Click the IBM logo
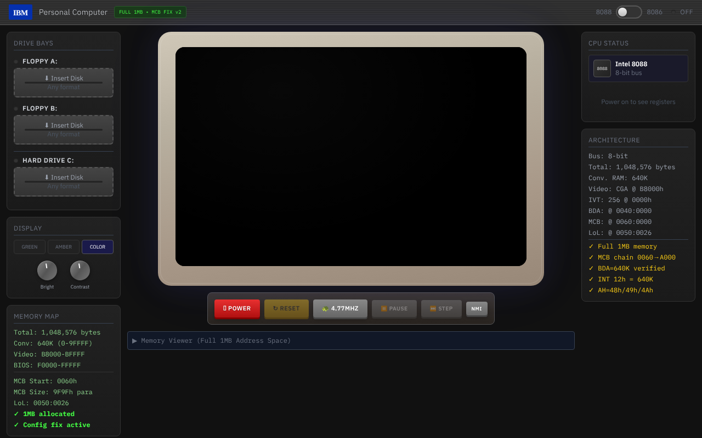 click(20, 11)
